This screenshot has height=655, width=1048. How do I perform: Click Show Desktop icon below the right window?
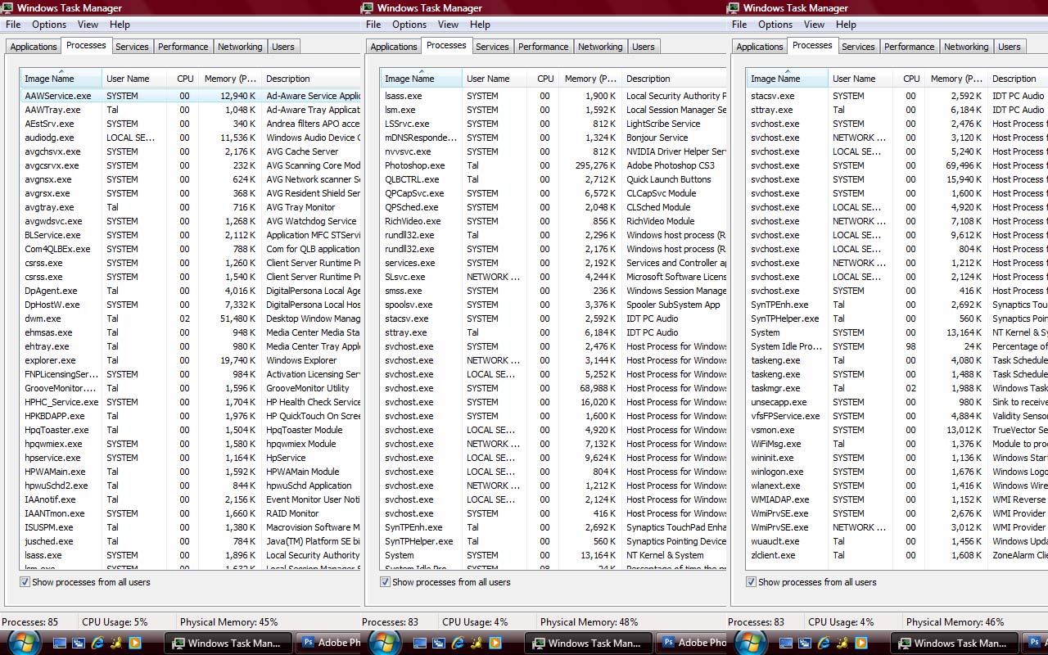pyautogui.click(x=786, y=644)
